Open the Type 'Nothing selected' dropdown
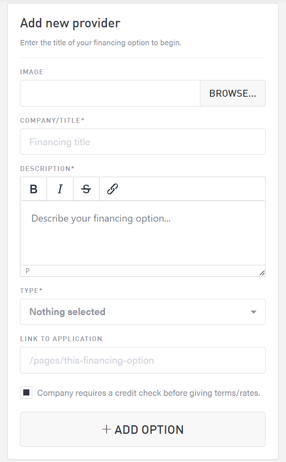The image size is (286, 462). pos(143,312)
